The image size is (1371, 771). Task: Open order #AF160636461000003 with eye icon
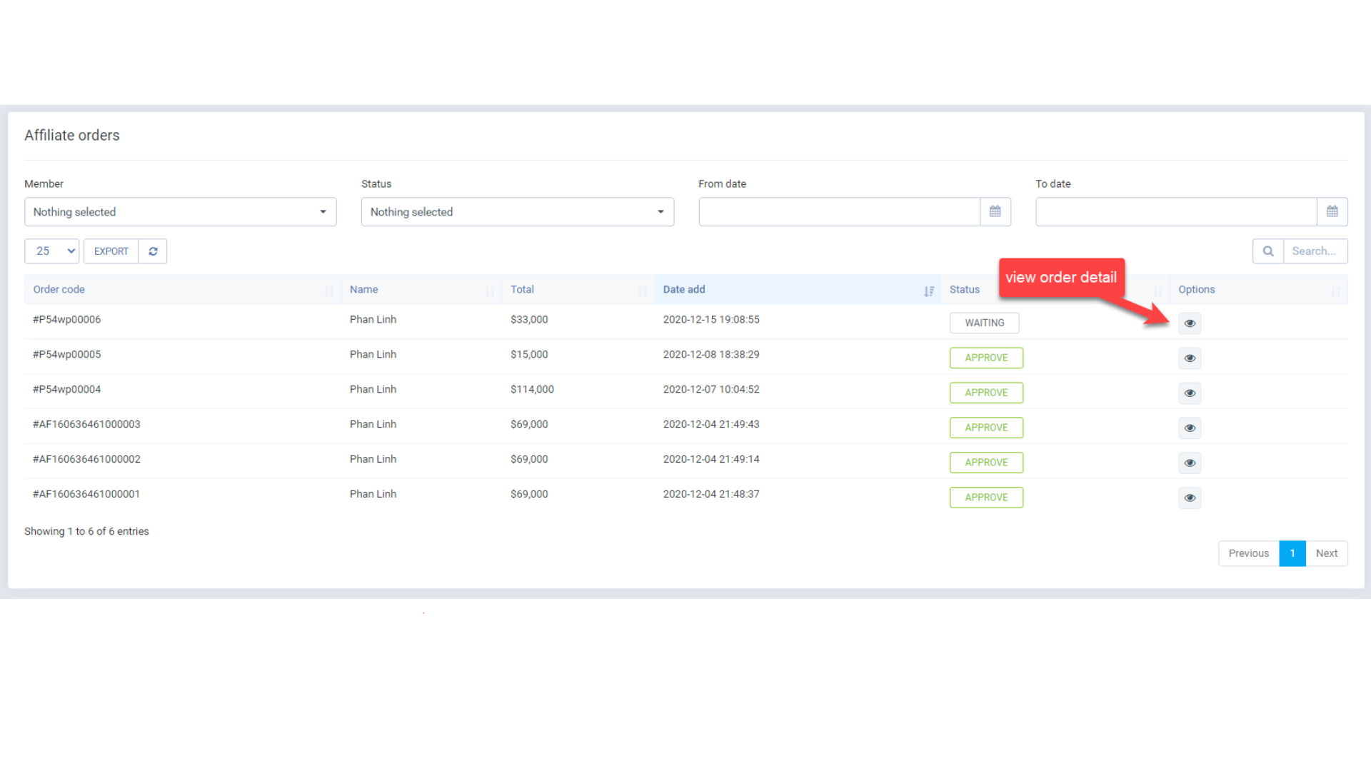1189,428
